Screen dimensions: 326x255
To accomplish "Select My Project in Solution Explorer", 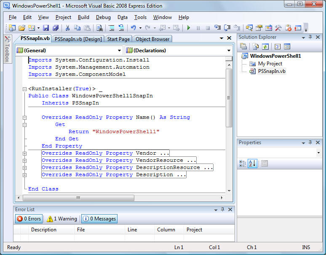I will [x=270, y=64].
